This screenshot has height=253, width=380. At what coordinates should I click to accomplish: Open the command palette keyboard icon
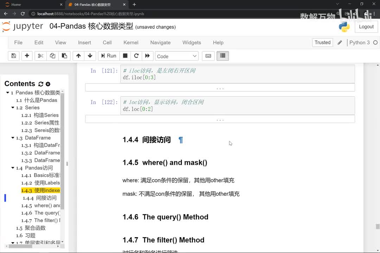tap(208, 56)
